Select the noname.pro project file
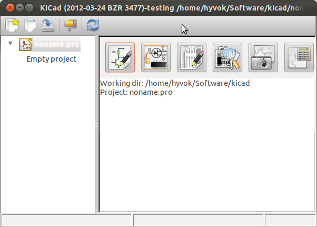Viewport: 317px width, 227px height. (x=57, y=44)
